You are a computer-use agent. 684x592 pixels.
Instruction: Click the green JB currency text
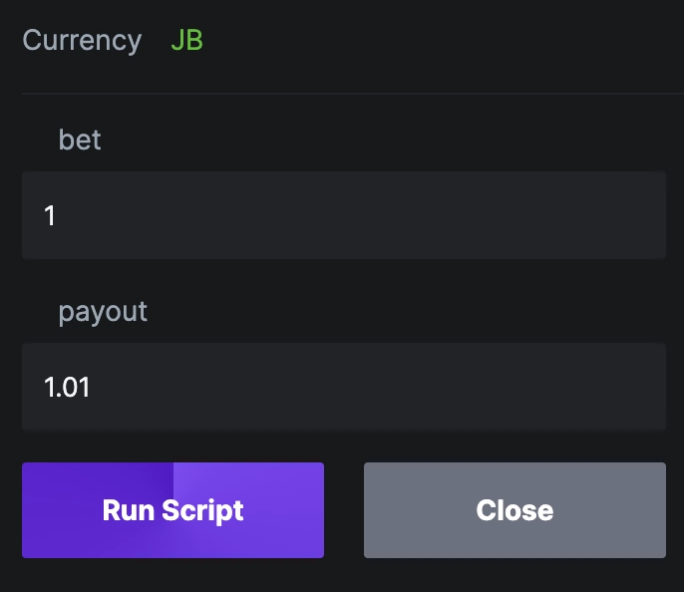[186, 41]
